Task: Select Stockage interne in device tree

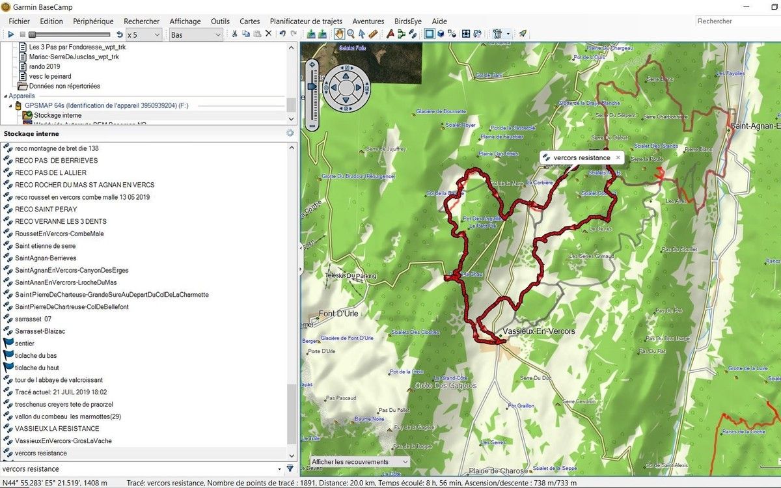Action: point(58,115)
